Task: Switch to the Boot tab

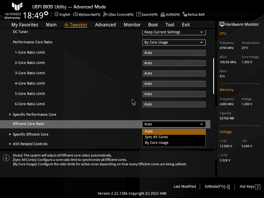Action: (153, 24)
